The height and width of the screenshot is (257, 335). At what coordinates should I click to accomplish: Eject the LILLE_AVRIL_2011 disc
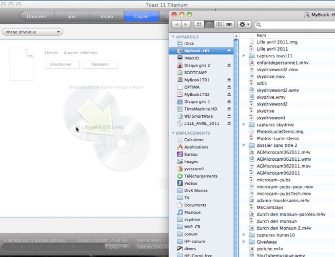pyautogui.click(x=229, y=123)
